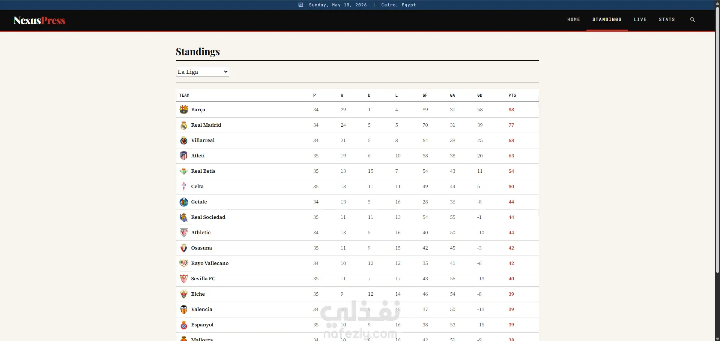Click the Osasuna club crest

point(184,248)
